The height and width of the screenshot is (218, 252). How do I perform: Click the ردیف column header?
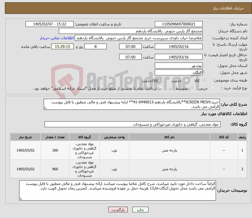pyautogui.click(x=242, y=137)
